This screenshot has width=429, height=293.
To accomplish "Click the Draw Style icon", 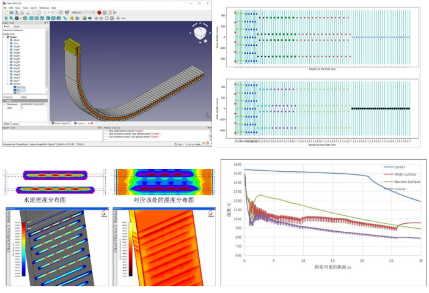I will click(16, 18).
